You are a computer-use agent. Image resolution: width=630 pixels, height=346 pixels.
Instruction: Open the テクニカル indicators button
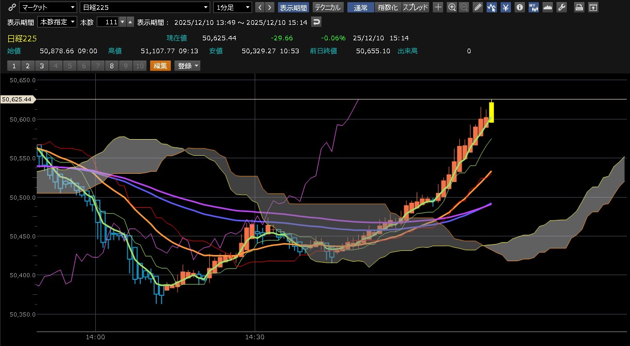coord(327,7)
